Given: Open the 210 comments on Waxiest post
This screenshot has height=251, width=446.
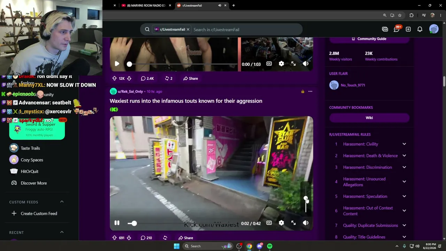Looking at the screenshot, I should [146, 238].
